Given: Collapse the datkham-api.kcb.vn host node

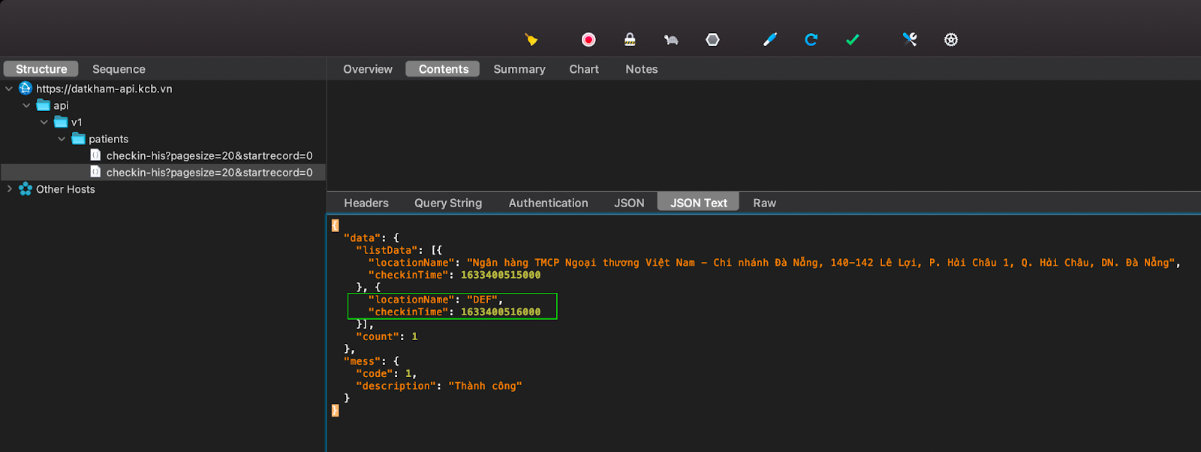Looking at the screenshot, I should tap(9, 89).
